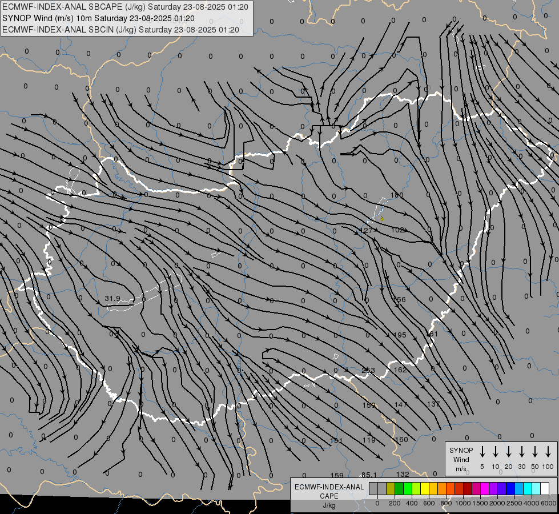This screenshot has height=514, width=559.
Task: Click the 132 CAPE value
Action: coord(403,475)
